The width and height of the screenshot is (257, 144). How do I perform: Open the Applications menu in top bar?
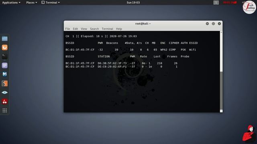point(11,2)
